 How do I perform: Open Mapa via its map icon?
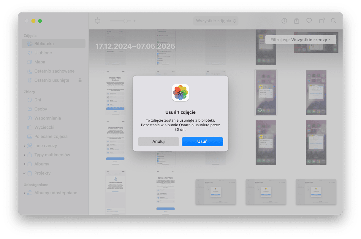(x=30, y=62)
